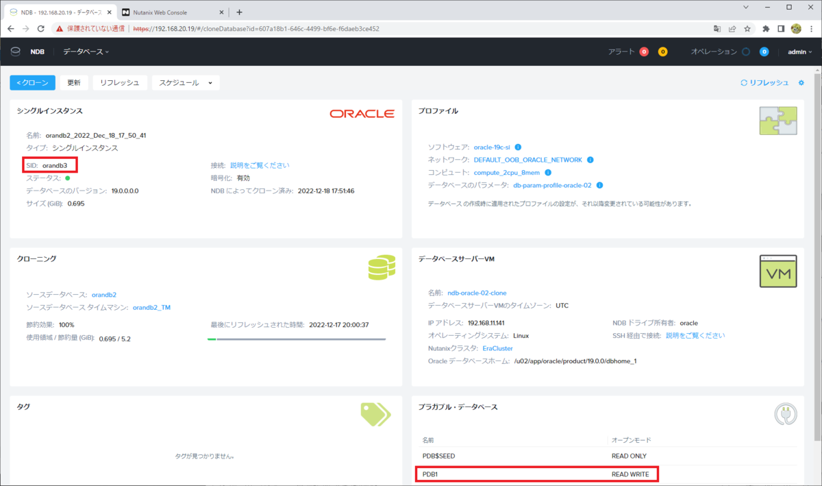Close the Nutanix Web Console tab
822x486 pixels.
tap(221, 12)
